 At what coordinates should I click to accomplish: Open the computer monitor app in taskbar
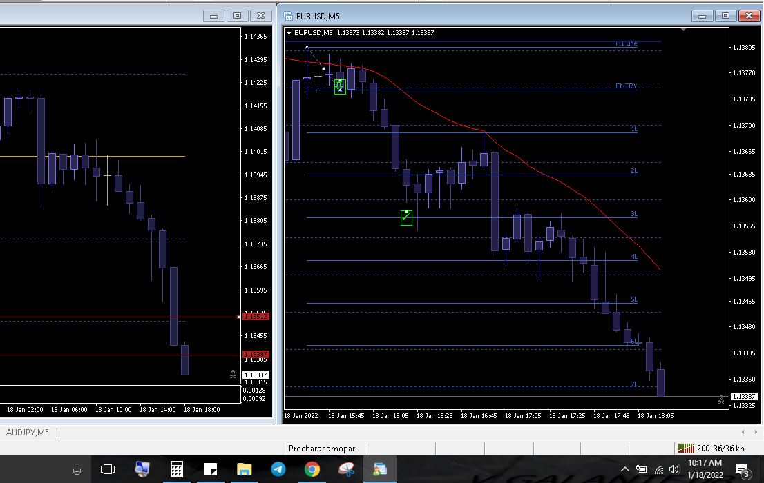coord(142,469)
